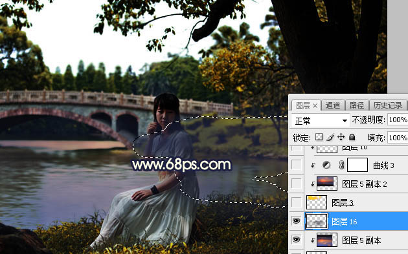
Task: Show layer 图层 5 副本 2 visibility
Action: point(296,184)
